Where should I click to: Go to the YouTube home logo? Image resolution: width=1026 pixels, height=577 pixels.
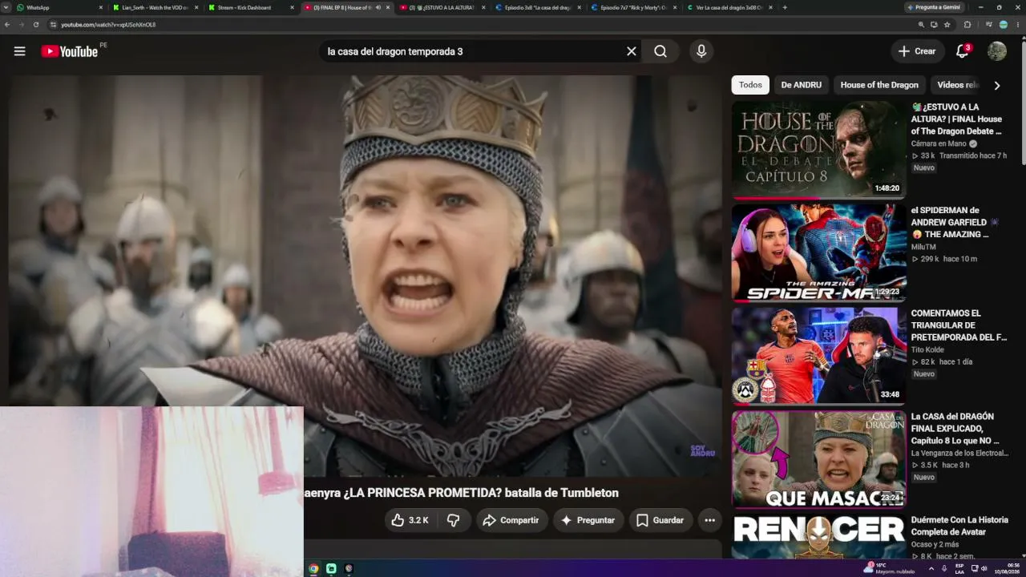(70, 51)
